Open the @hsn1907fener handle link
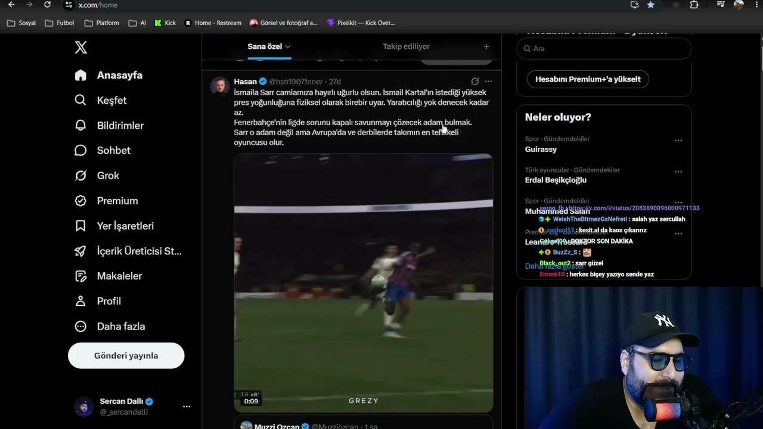 pos(296,81)
